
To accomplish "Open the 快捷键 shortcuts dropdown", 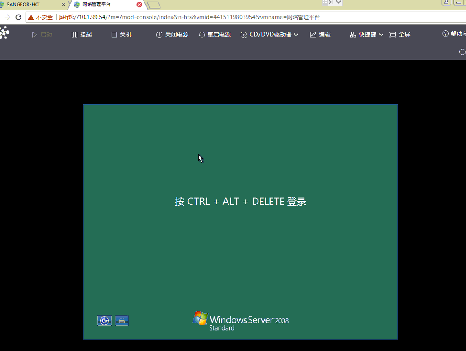I will pyautogui.click(x=367, y=35).
